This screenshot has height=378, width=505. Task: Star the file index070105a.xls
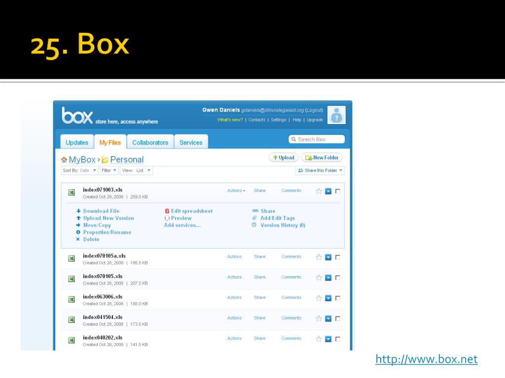point(319,257)
